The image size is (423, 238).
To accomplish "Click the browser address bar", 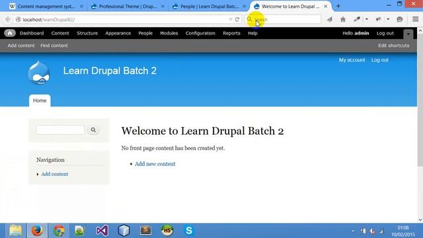I will 124,19.
